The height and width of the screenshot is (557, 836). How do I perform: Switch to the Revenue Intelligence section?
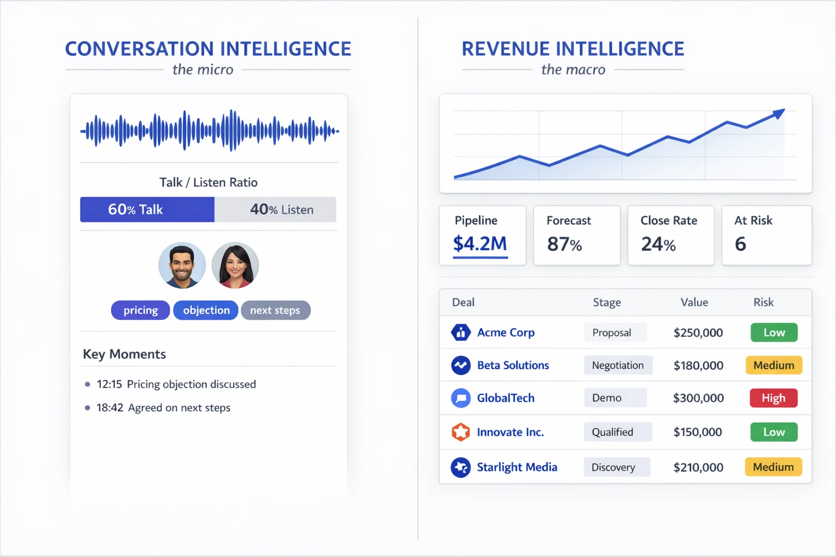(573, 48)
